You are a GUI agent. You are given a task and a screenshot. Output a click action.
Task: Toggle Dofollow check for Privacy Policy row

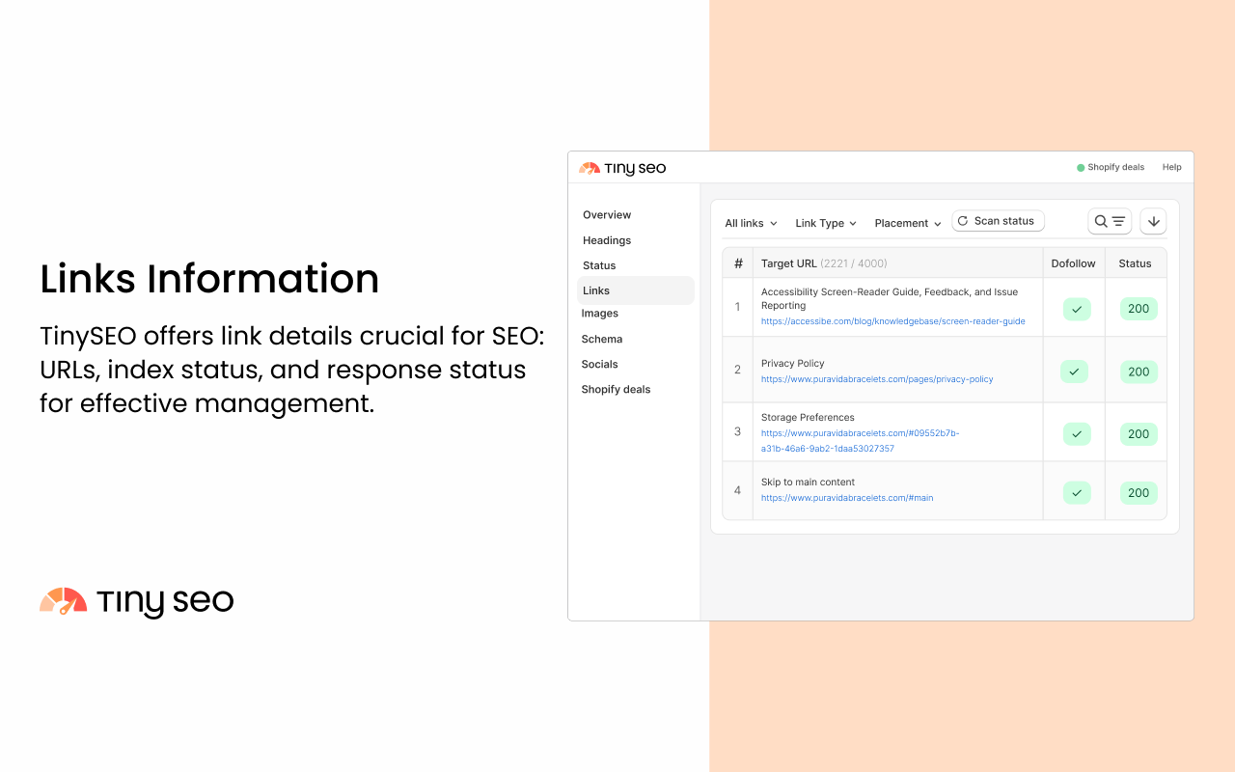pos(1074,372)
